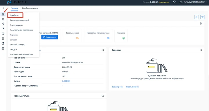Click the LN TECH logo
The width and height of the screenshot is (209, 111).
17,2
